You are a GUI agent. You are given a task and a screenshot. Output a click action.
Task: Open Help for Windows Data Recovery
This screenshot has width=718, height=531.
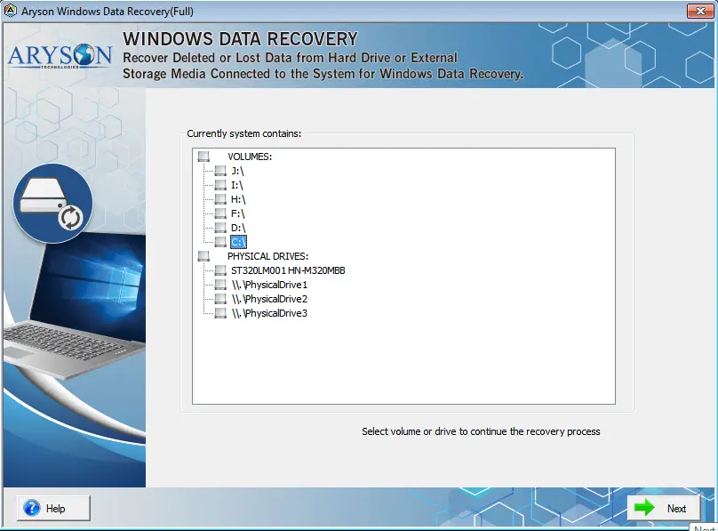53,508
